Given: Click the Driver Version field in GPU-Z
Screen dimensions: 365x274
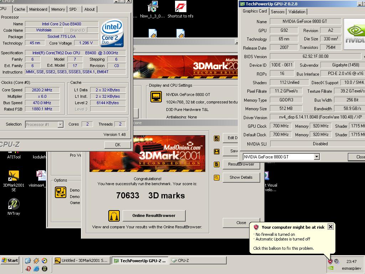Looking at the screenshot, I should 318,117.
